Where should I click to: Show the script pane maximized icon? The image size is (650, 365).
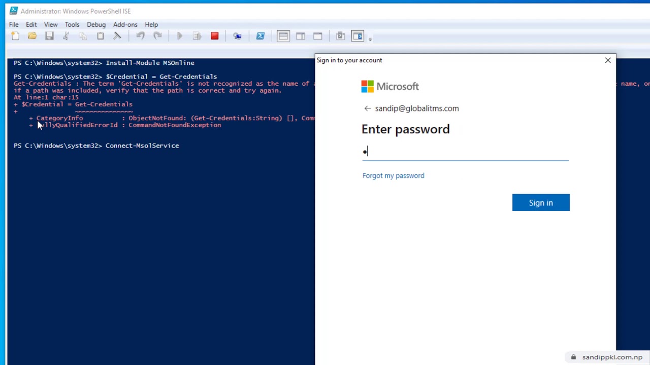(x=318, y=36)
